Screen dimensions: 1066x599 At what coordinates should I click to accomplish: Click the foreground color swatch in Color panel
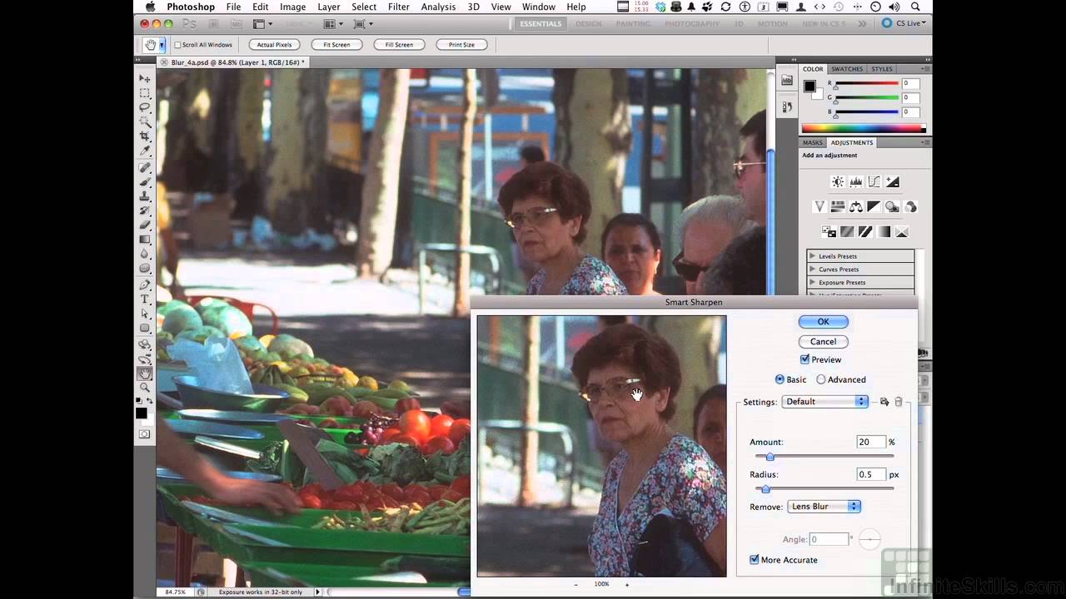pos(809,87)
